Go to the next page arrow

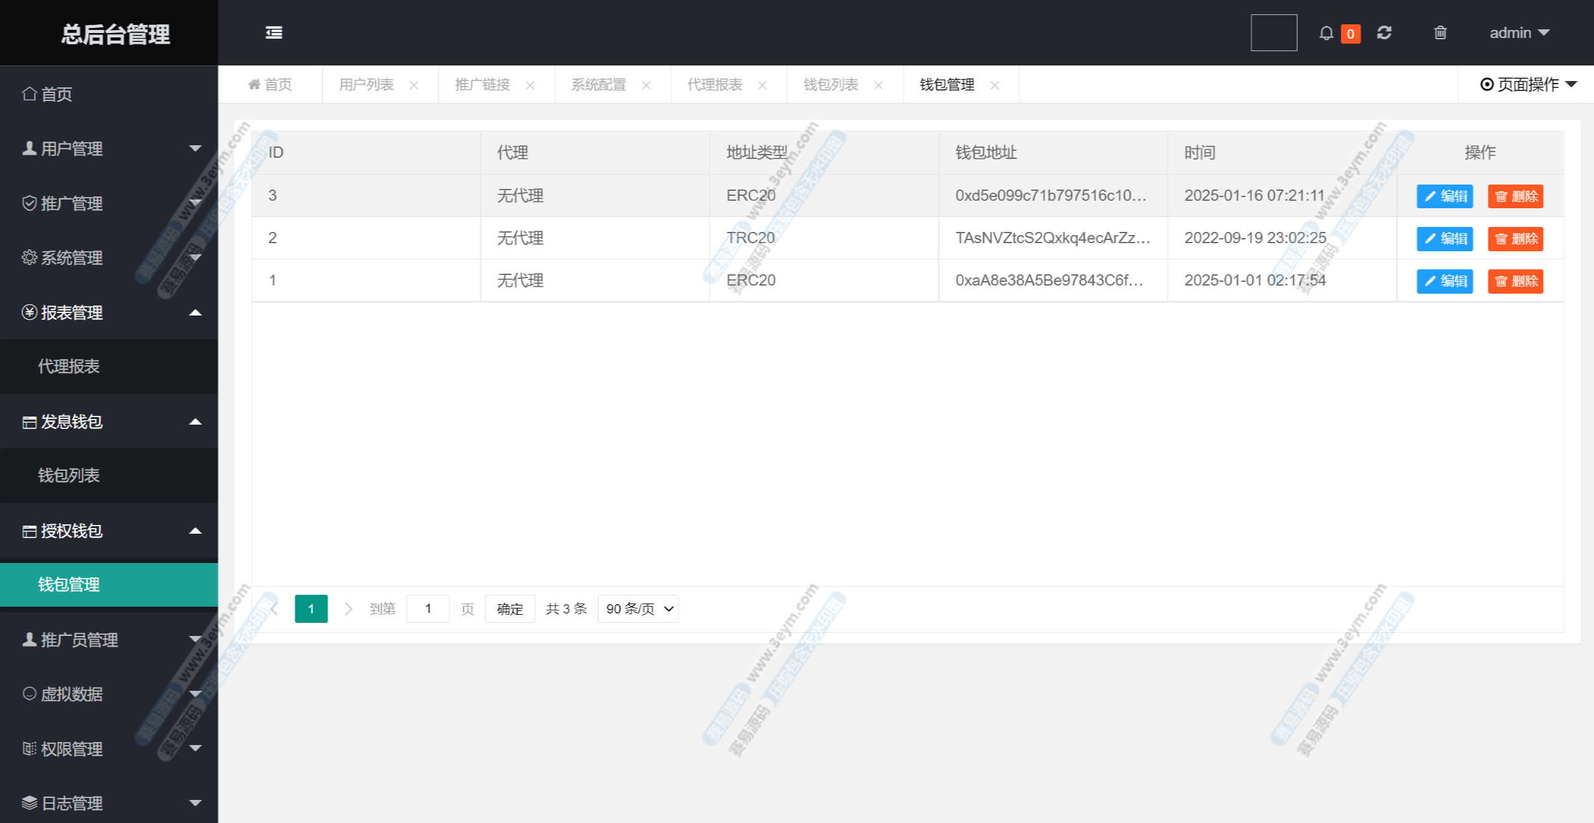coord(348,609)
